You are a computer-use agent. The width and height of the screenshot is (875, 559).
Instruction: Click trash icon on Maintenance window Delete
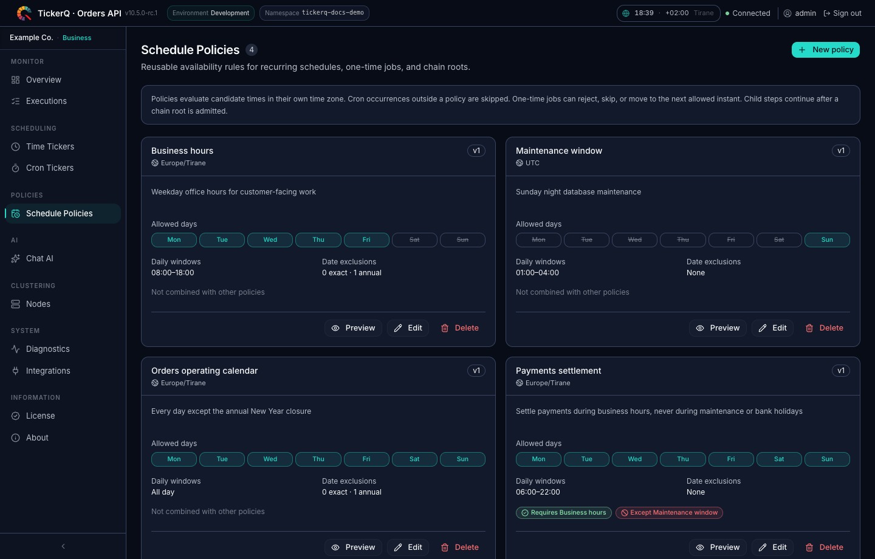click(x=809, y=328)
